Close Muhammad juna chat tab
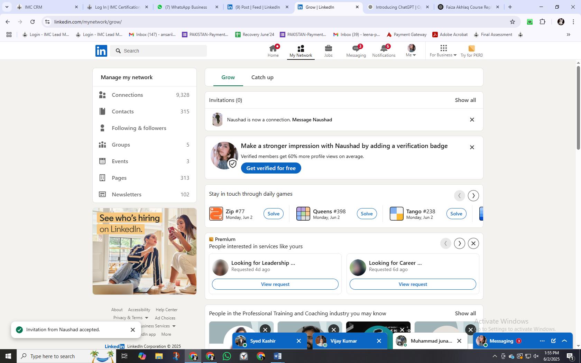 [x=459, y=341]
